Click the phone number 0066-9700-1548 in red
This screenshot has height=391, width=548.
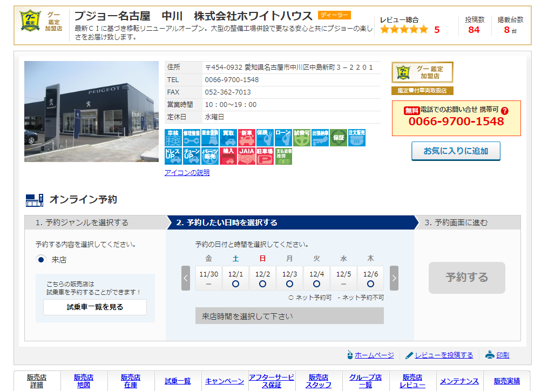[x=456, y=122]
